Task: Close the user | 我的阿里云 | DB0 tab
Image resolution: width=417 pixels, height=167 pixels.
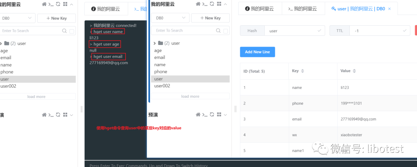Action: [390, 9]
